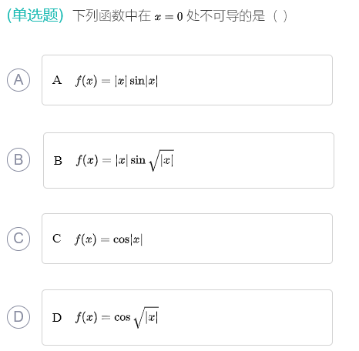Click the x = 0 expression in question
Image resolution: width=359 pixels, height=351 pixels.
[169, 17]
